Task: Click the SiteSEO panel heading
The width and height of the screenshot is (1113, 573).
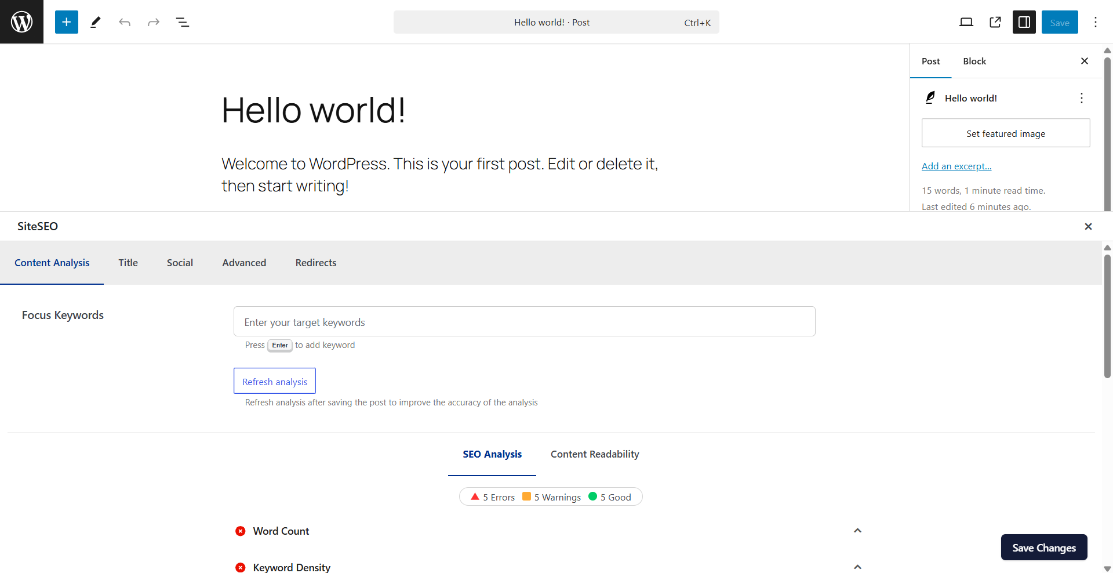Action: pos(38,226)
